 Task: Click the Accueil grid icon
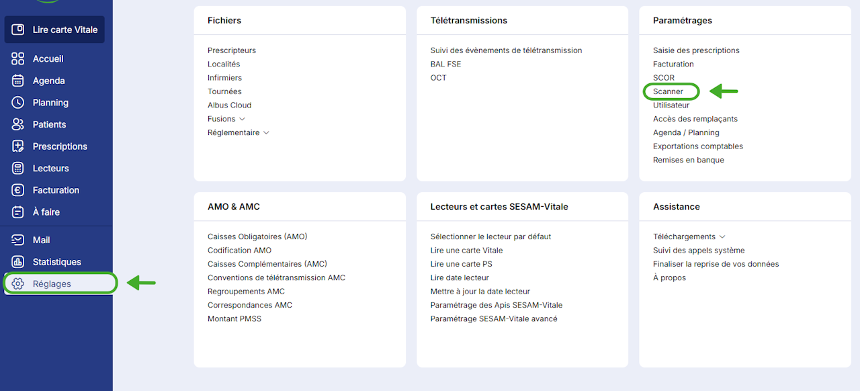point(18,59)
